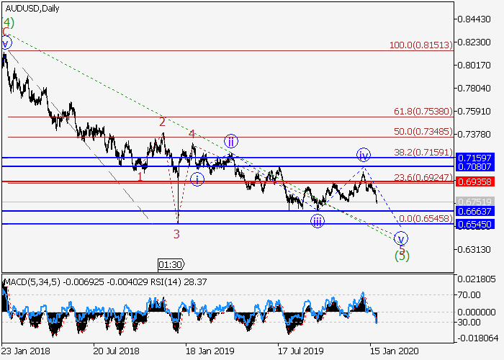Select the 100.0(0.81513) Fibonacci level label
This screenshot has height=360, width=504.
[420, 45]
